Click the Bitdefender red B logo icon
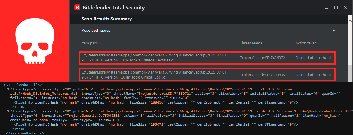 pyautogui.click(x=77, y=8)
